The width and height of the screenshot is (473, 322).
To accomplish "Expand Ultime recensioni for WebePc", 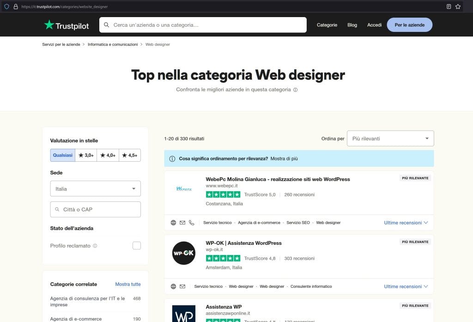I will (x=406, y=223).
